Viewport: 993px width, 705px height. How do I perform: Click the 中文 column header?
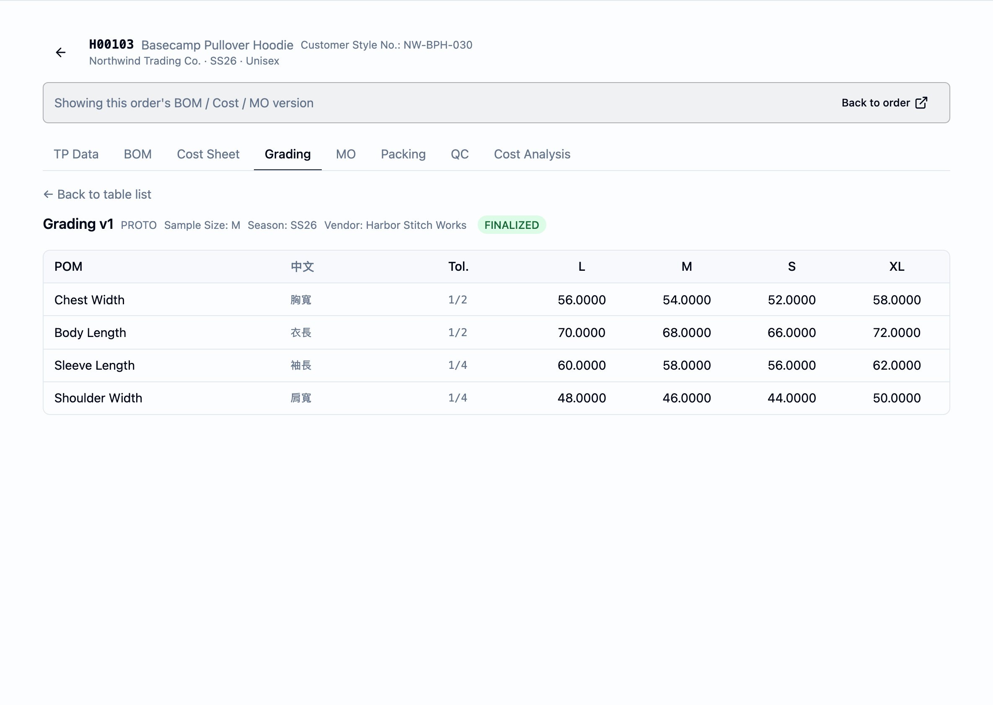[x=302, y=267]
